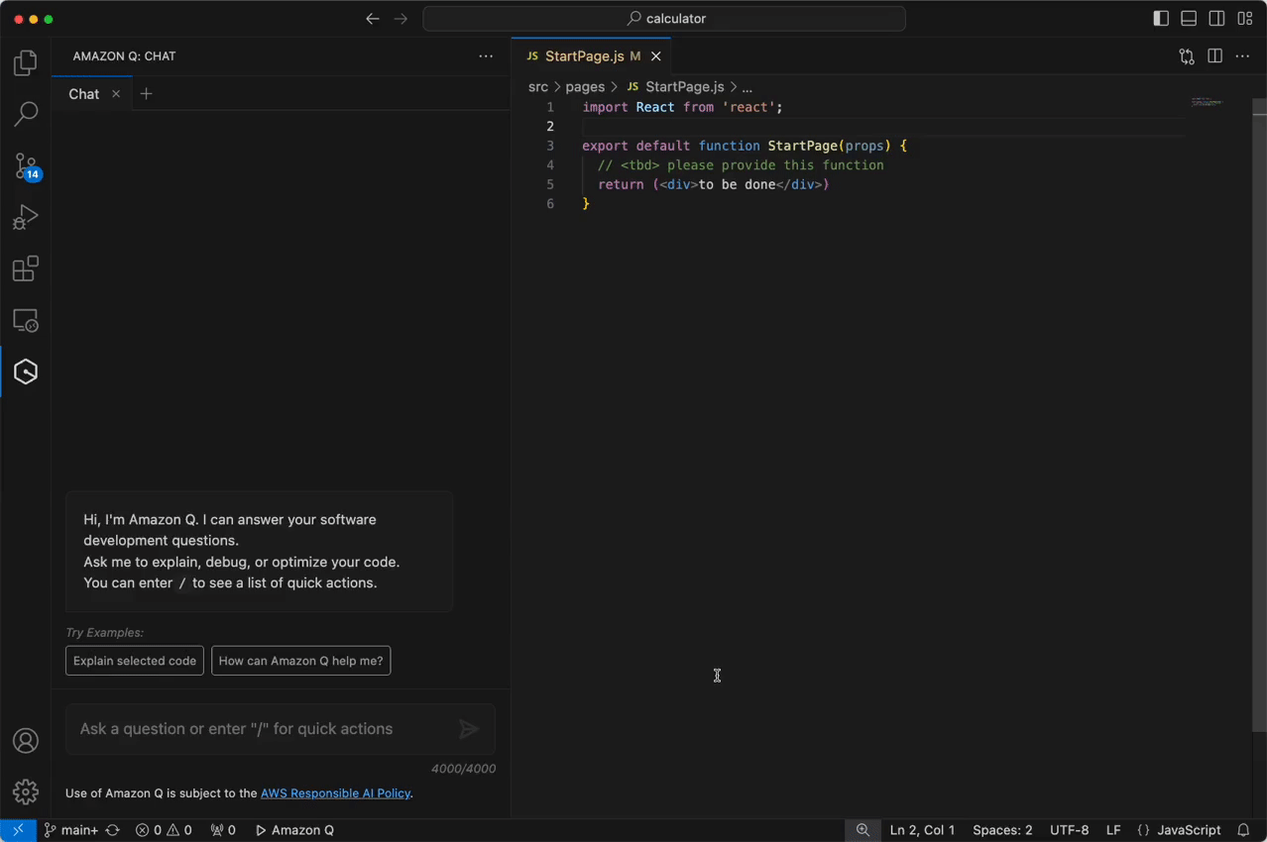Toggle the secondary side bar layout icon
Screen dimensions: 1267x842
1216,19
